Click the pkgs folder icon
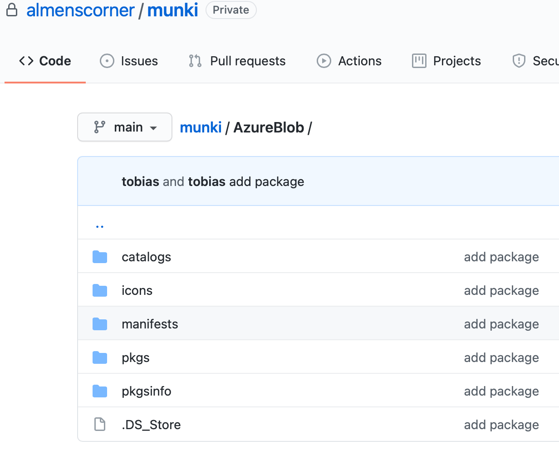The height and width of the screenshot is (450, 559). point(100,358)
